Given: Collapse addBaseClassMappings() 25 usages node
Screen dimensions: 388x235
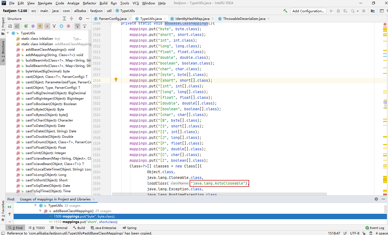Looking at the screenshot, I should coord(40,211).
